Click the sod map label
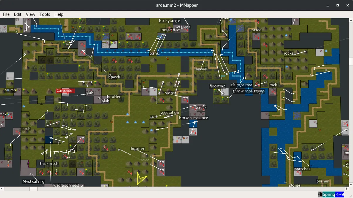The image size is (353, 198). pyautogui.click(x=154, y=117)
